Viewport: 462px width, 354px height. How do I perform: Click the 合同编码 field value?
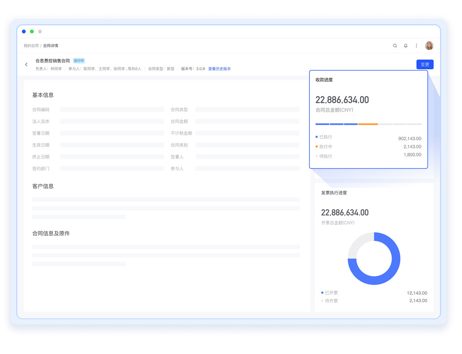point(112,110)
